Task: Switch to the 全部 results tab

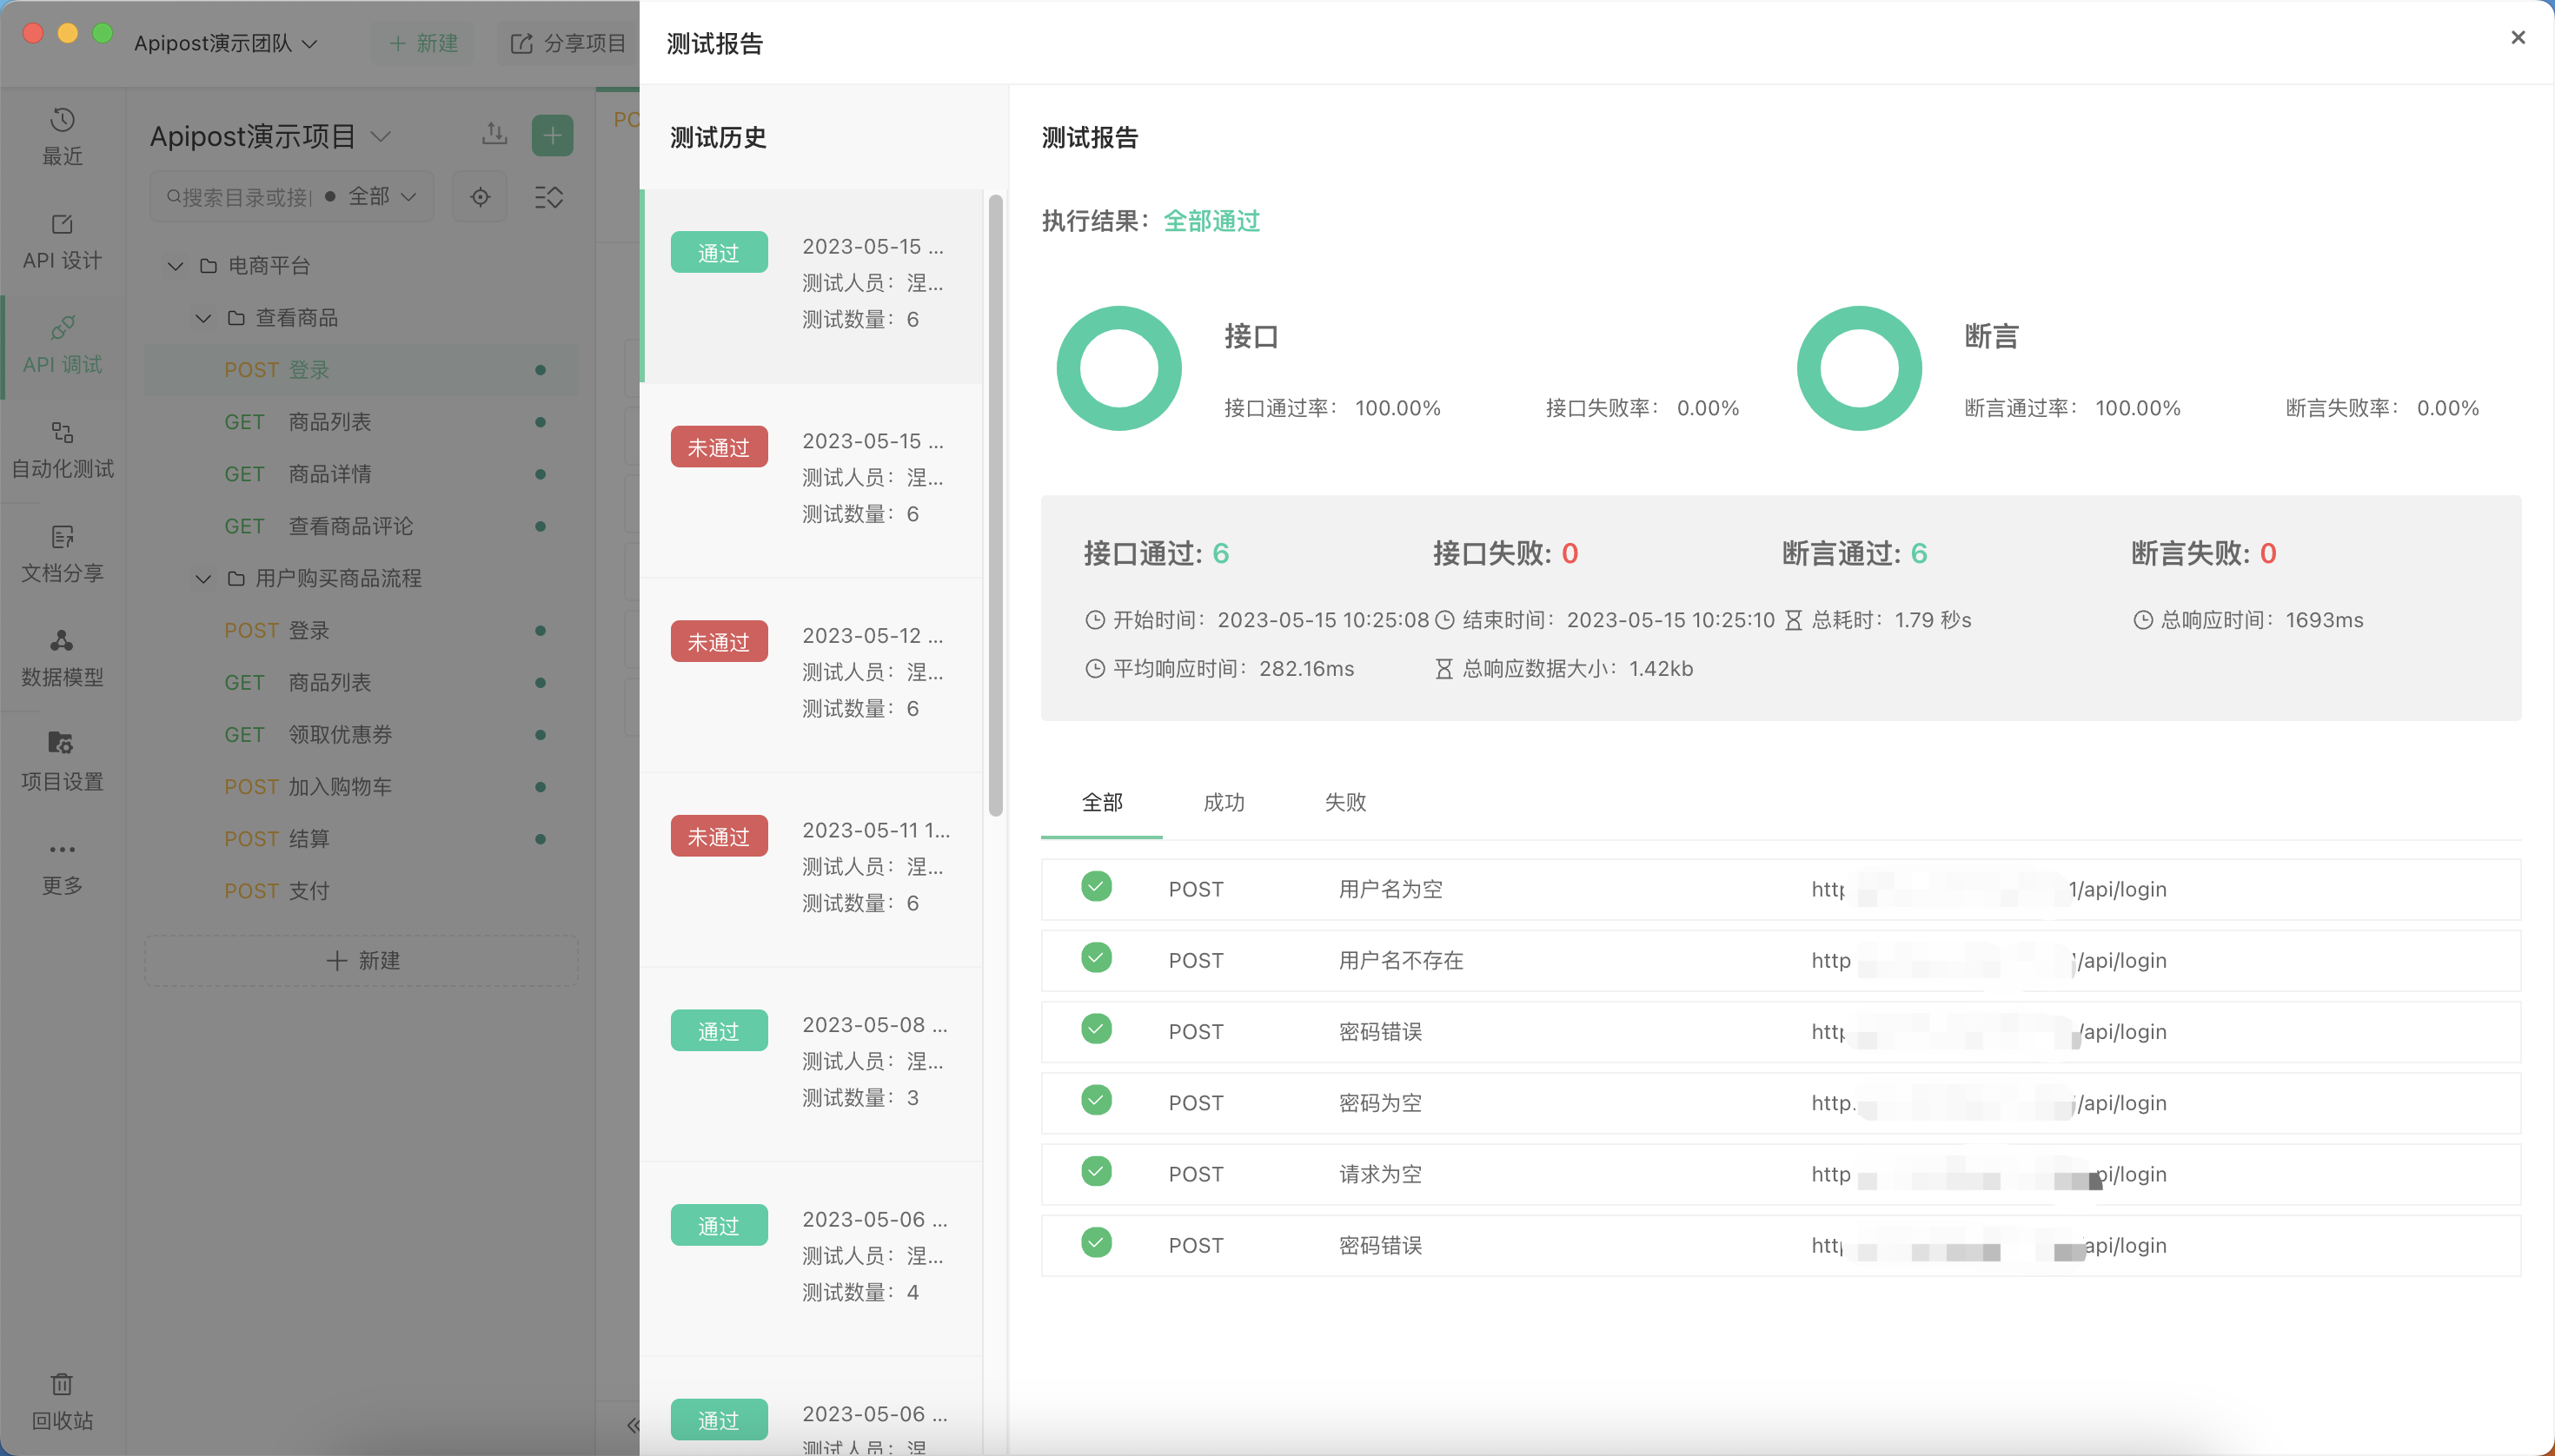Action: (1101, 802)
